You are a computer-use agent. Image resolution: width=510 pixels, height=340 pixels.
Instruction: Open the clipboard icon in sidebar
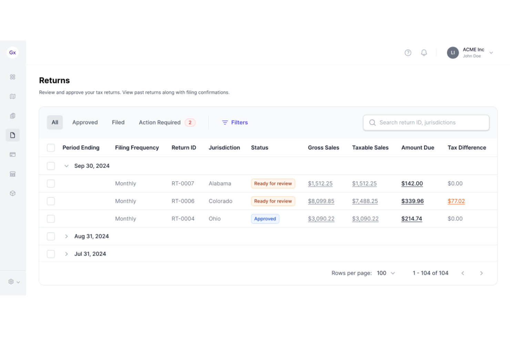coord(12,115)
